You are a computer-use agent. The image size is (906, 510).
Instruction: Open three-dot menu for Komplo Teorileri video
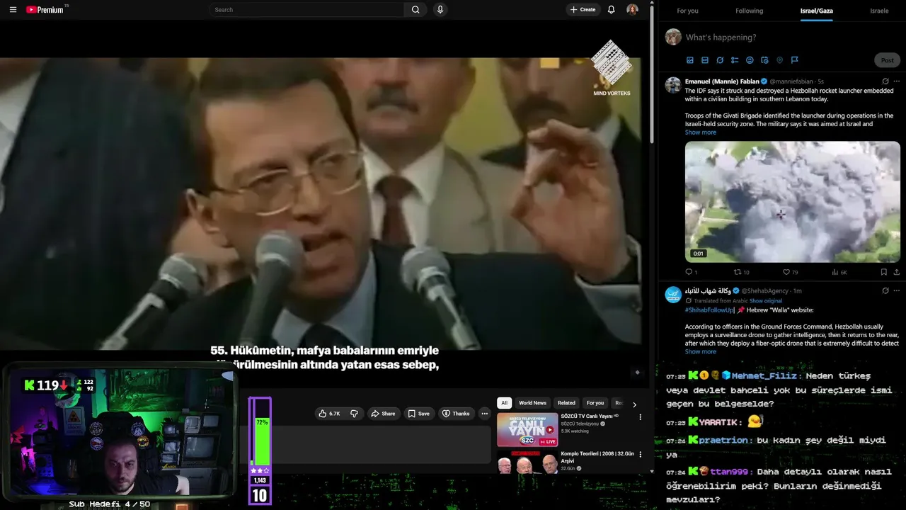[640, 454]
